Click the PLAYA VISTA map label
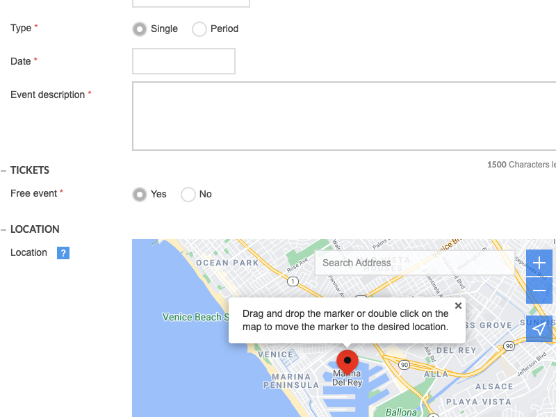Viewport: 556px width, 417px height. [479, 402]
